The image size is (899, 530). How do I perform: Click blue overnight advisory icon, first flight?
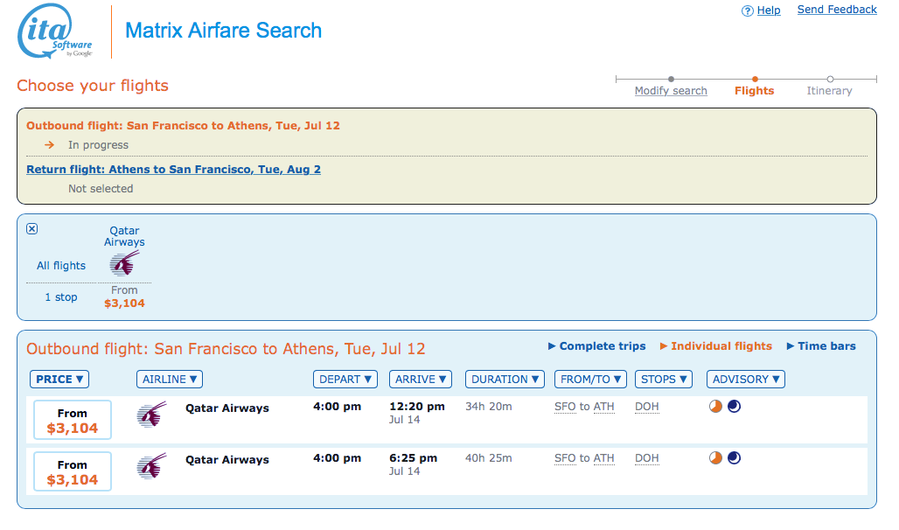click(734, 407)
